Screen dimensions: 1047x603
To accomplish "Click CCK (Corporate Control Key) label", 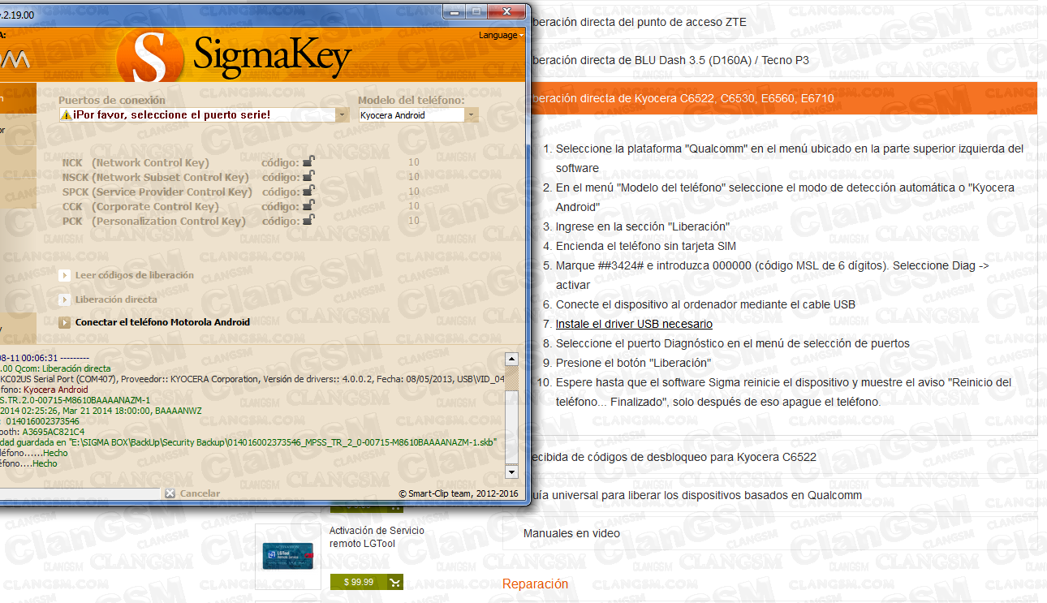I will click(x=140, y=206).
